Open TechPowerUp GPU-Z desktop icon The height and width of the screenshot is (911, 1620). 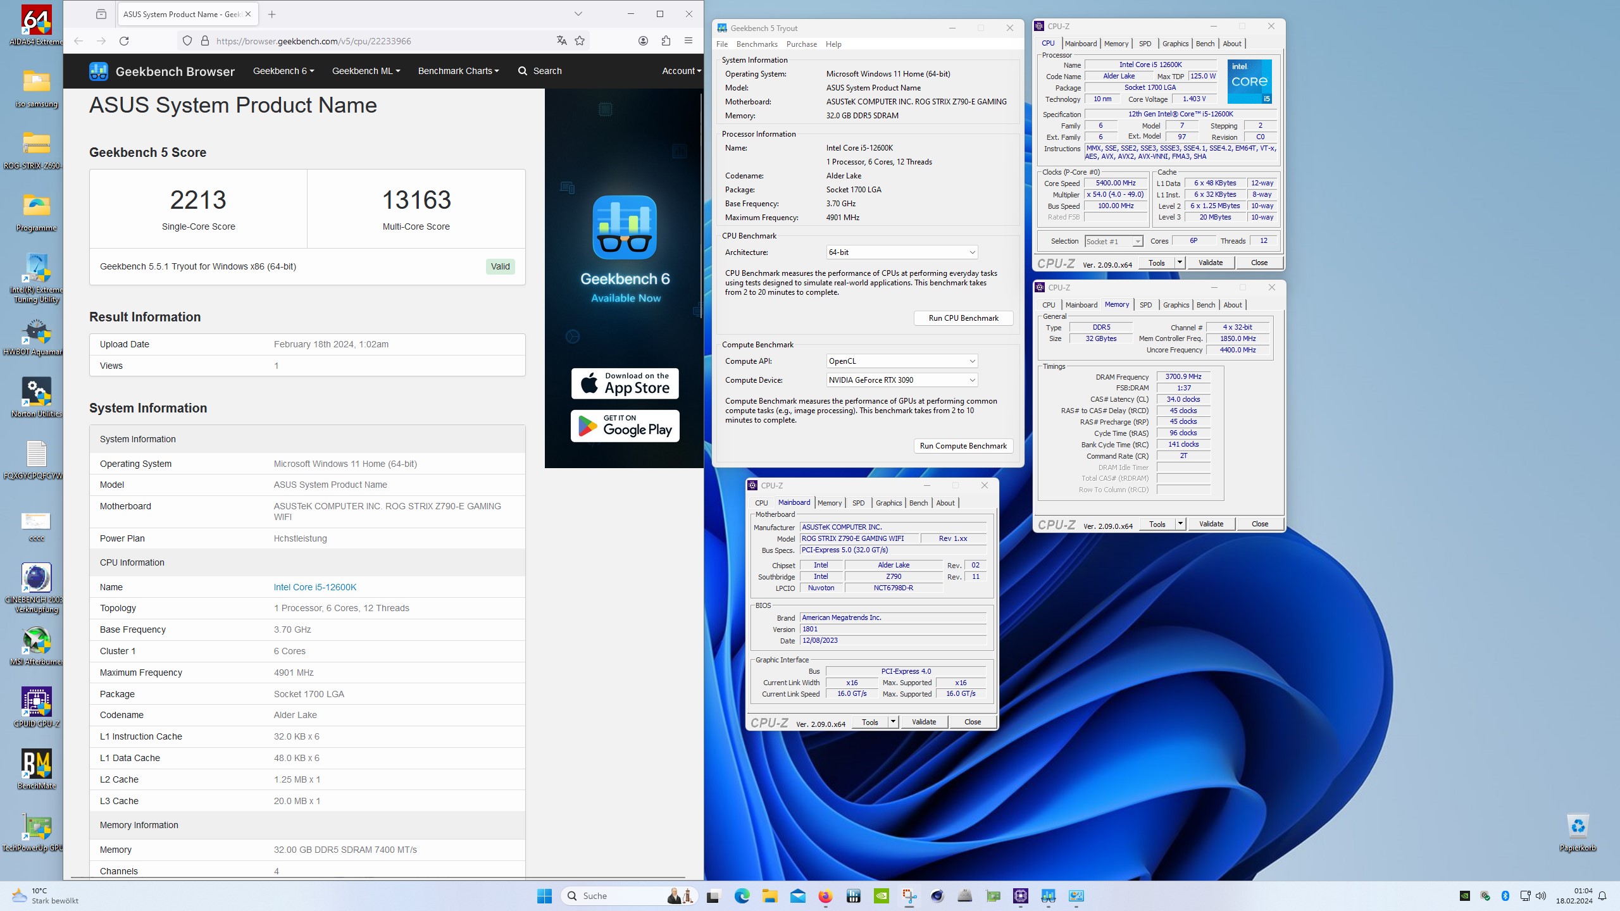pyautogui.click(x=36, y=831)
